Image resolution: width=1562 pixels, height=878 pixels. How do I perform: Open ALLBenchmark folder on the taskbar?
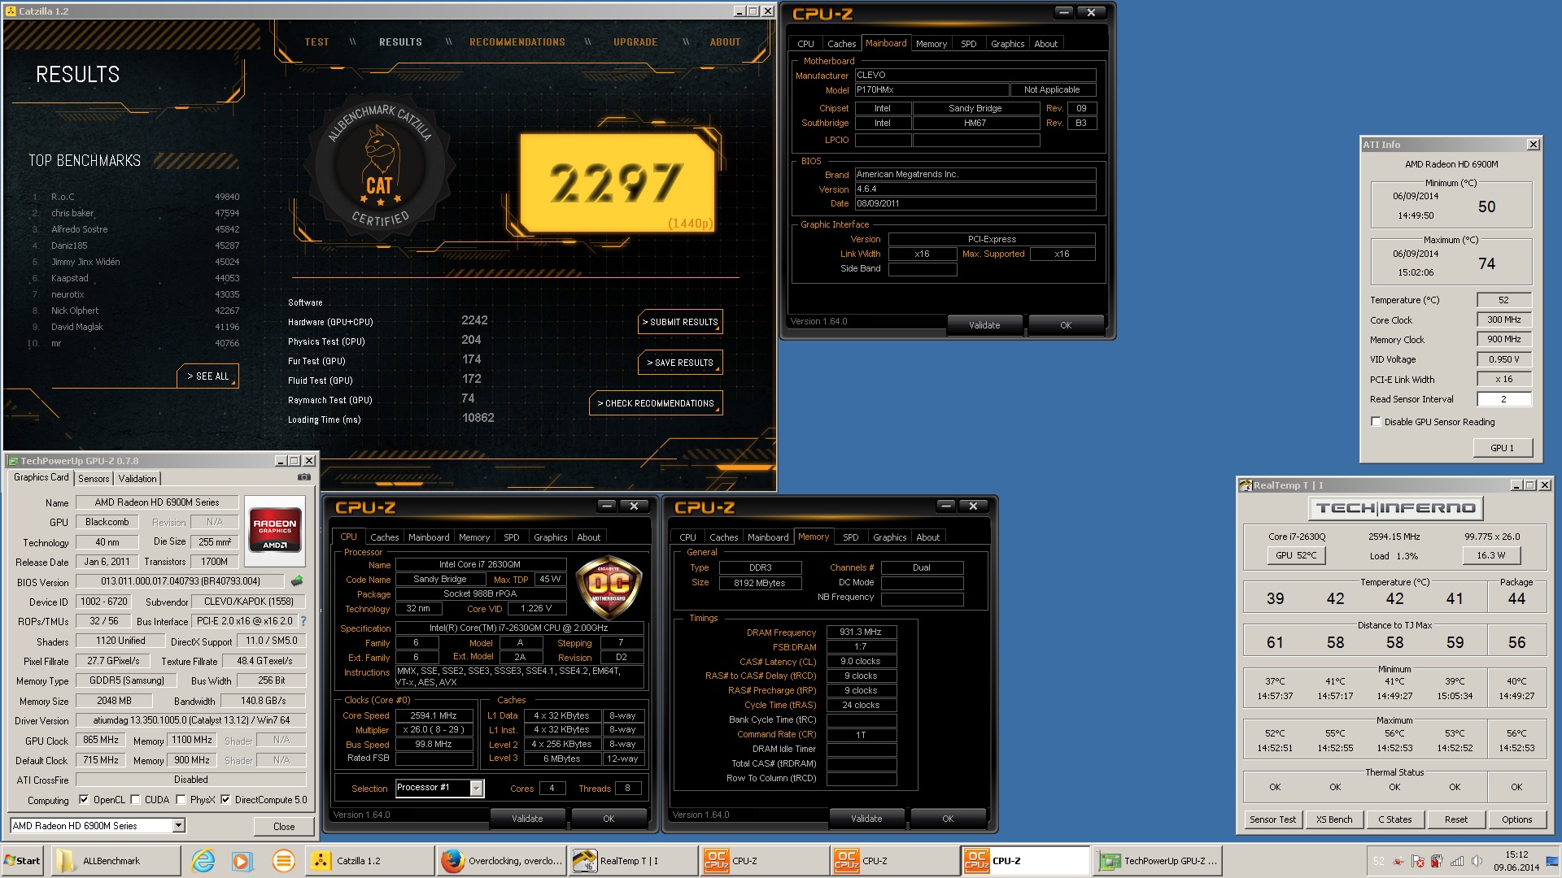coord(116,861)
